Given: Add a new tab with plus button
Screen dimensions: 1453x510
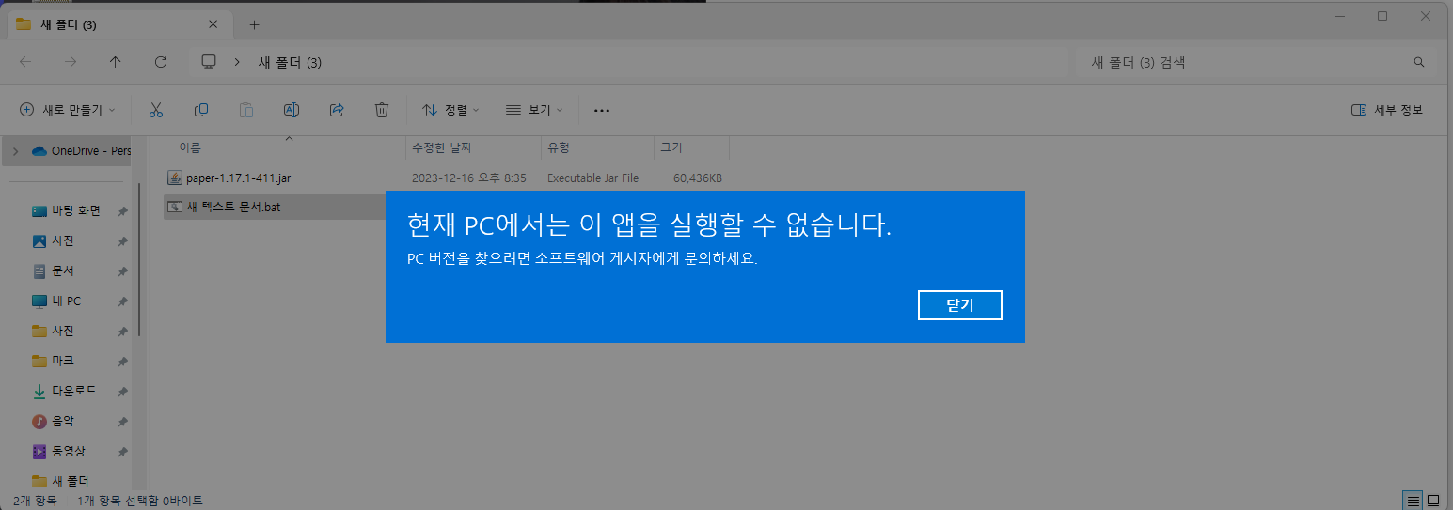Looking at the screenshot, I should [254, 24].
